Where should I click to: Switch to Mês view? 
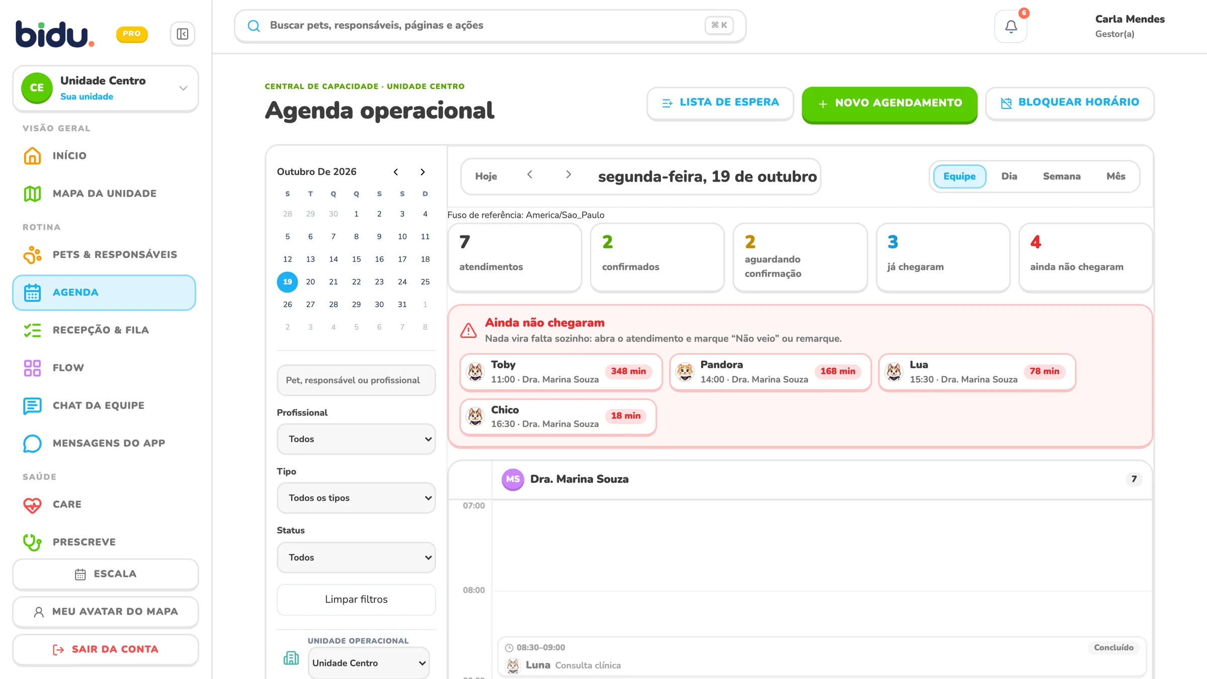(1116, 177)
